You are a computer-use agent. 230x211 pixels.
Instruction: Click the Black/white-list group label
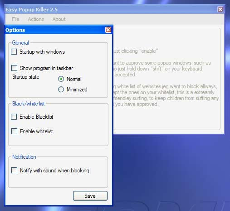pyautogui.click(x=29, y=104)
